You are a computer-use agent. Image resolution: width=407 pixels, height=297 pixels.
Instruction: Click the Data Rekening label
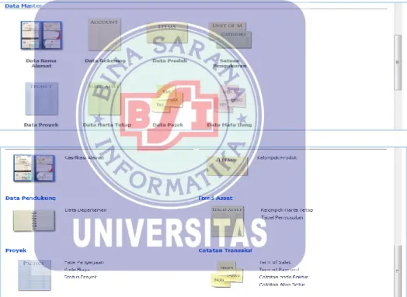105,60
